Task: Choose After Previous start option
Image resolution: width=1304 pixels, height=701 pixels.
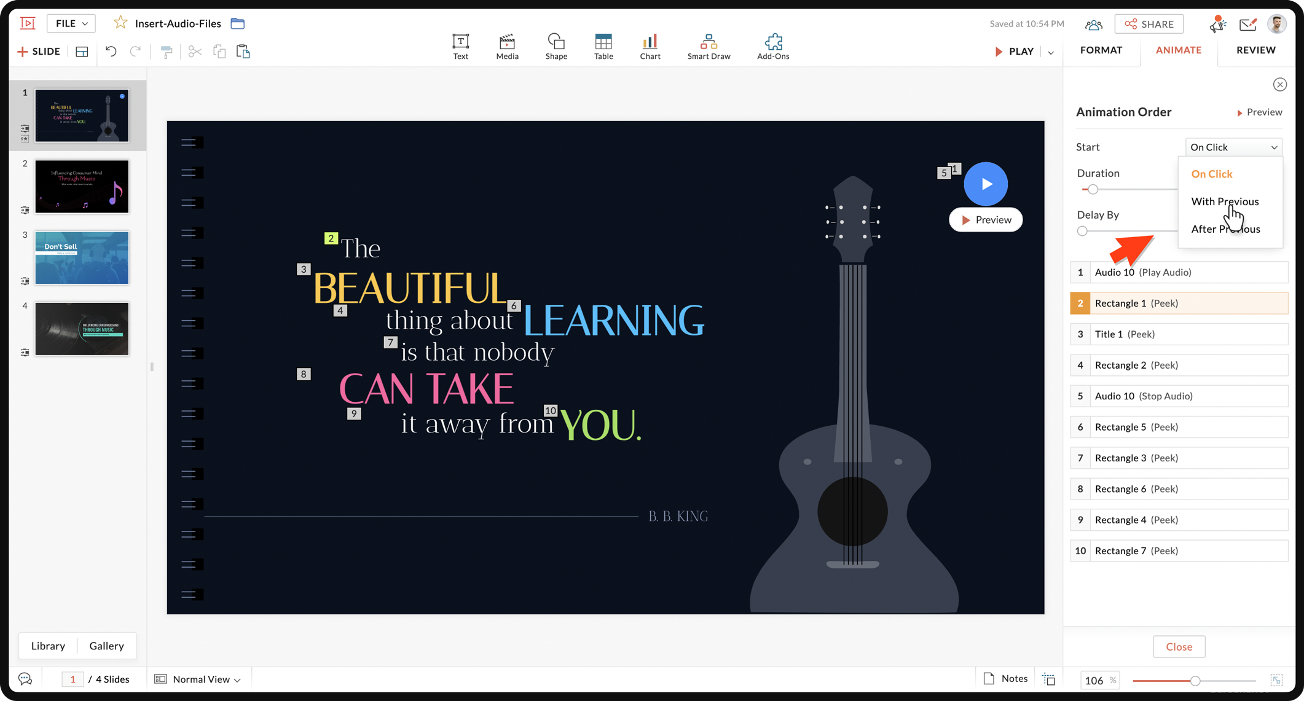Action: (x=1225, y=229)
